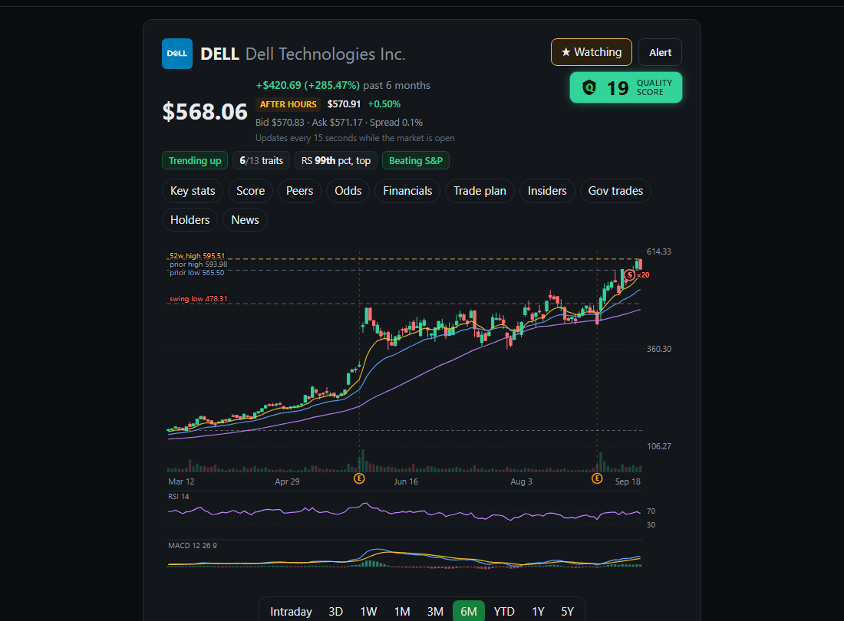The image size is (844, 621).
Task: Click the earnings marker near Jun 16
Action: click(359, 478)
